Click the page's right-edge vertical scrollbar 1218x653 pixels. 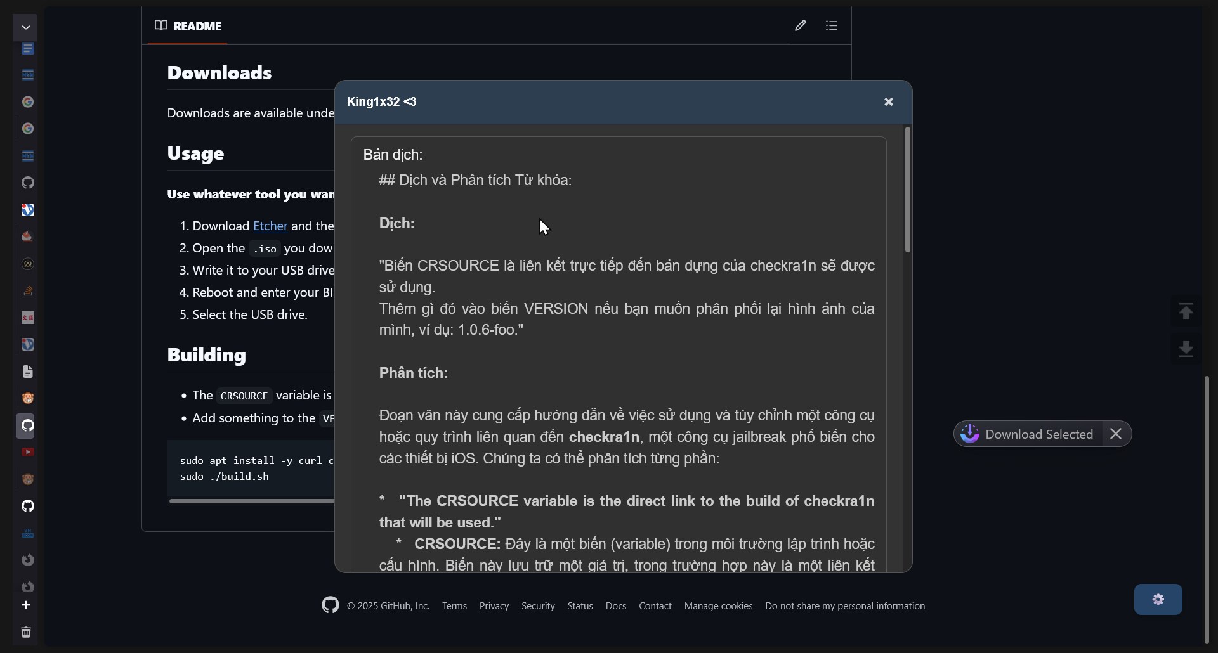[x=1207, y=510]
